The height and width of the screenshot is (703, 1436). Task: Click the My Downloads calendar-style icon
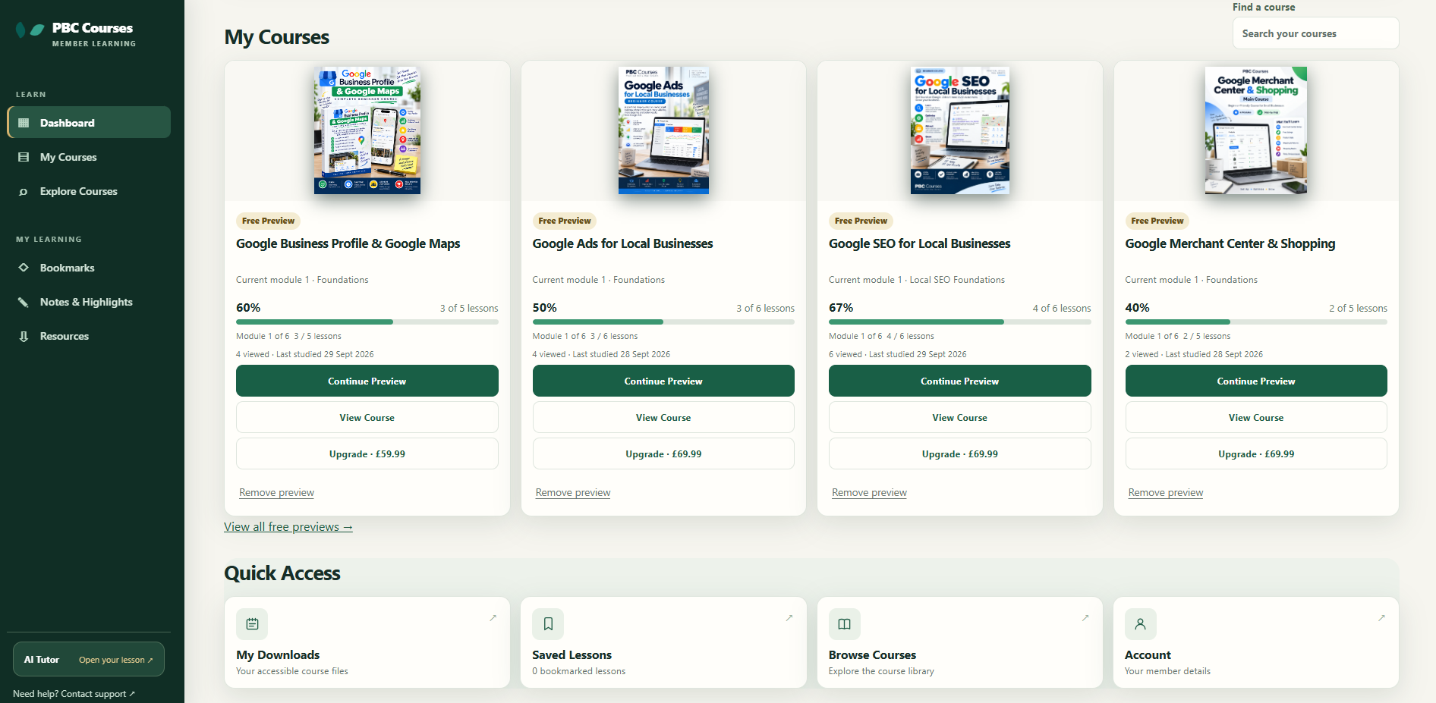pyautogui.click(x=252, y=624)
